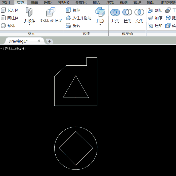Open the 附加模块 ribbon tab
The image size is (176, 176).
click(168, 2)
